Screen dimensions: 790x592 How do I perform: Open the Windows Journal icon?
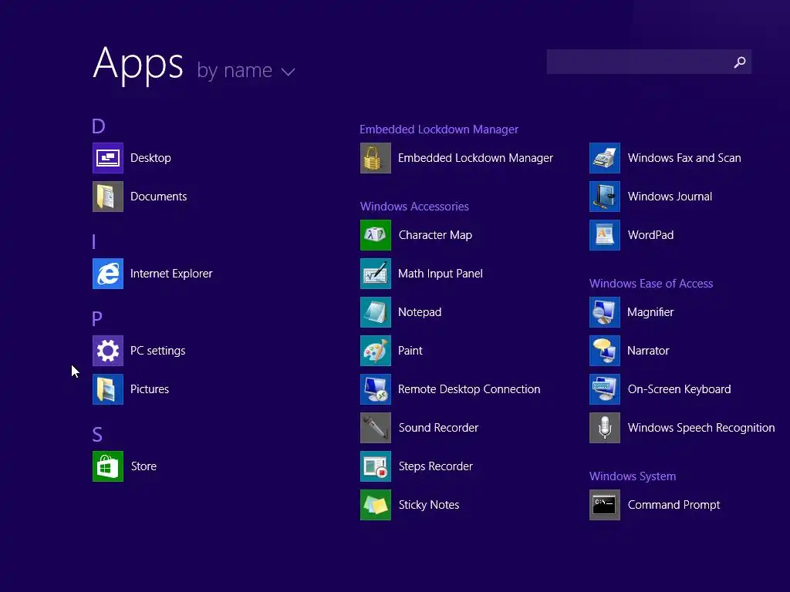pyautogui.click(x=605, y=197)
